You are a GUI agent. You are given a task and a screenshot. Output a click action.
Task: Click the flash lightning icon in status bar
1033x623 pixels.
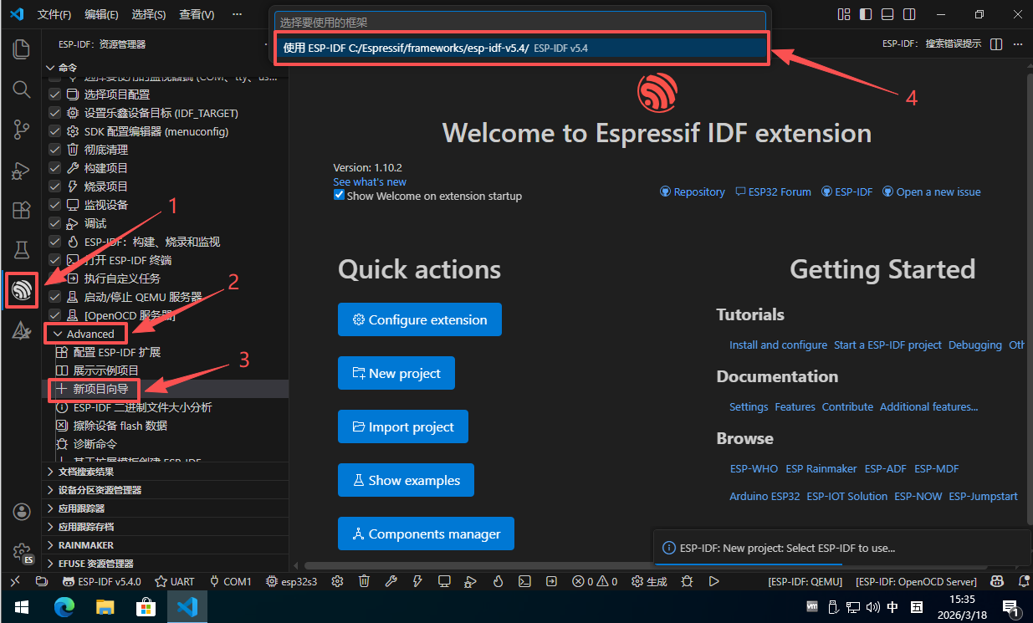tap(418, 581)
